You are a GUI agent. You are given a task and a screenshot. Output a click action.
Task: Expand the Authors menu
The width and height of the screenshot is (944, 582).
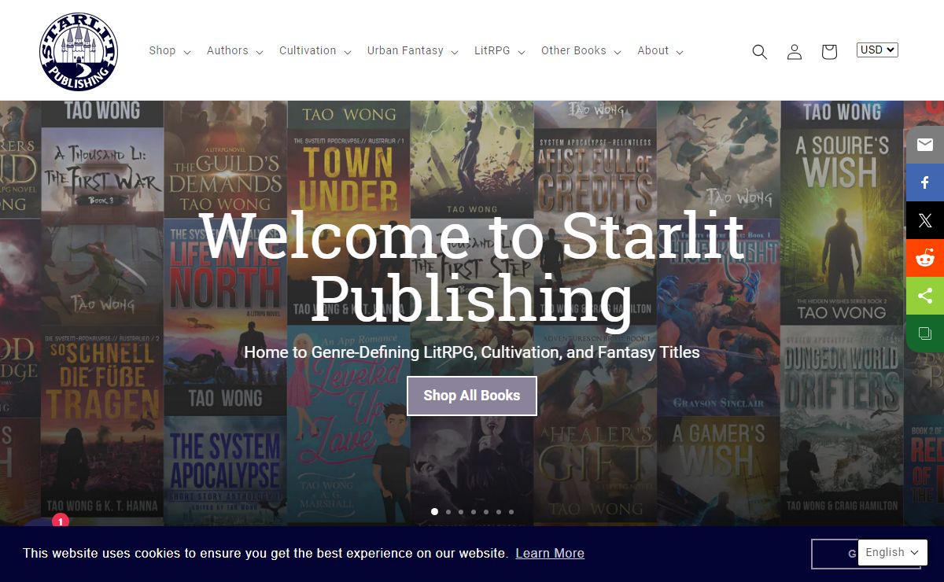234,50
